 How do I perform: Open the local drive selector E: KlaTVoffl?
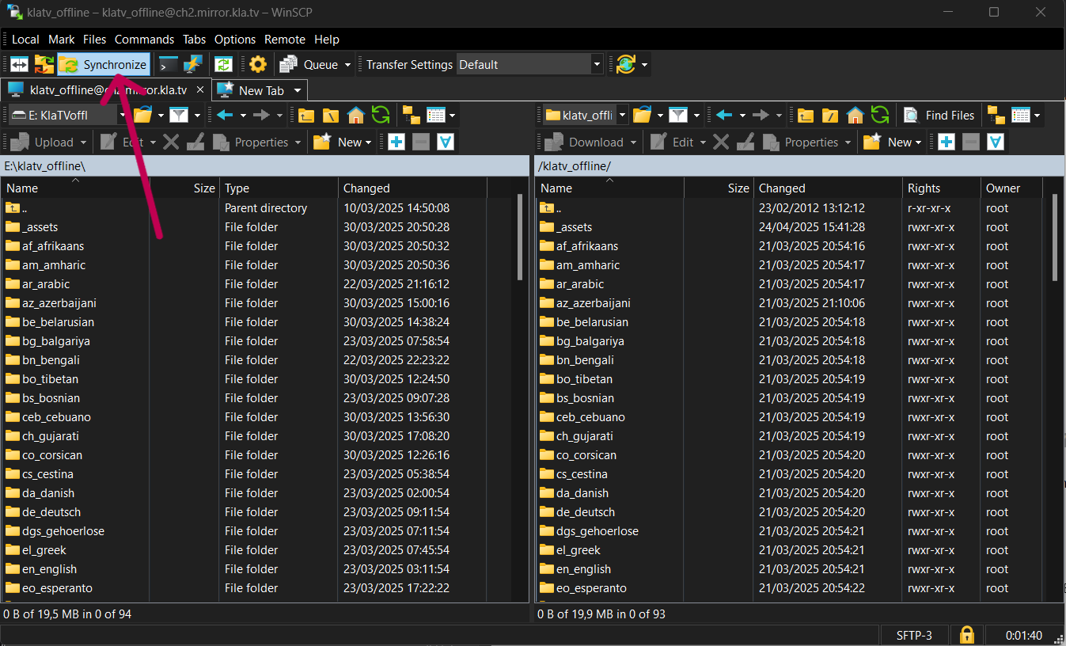(67, 116)
